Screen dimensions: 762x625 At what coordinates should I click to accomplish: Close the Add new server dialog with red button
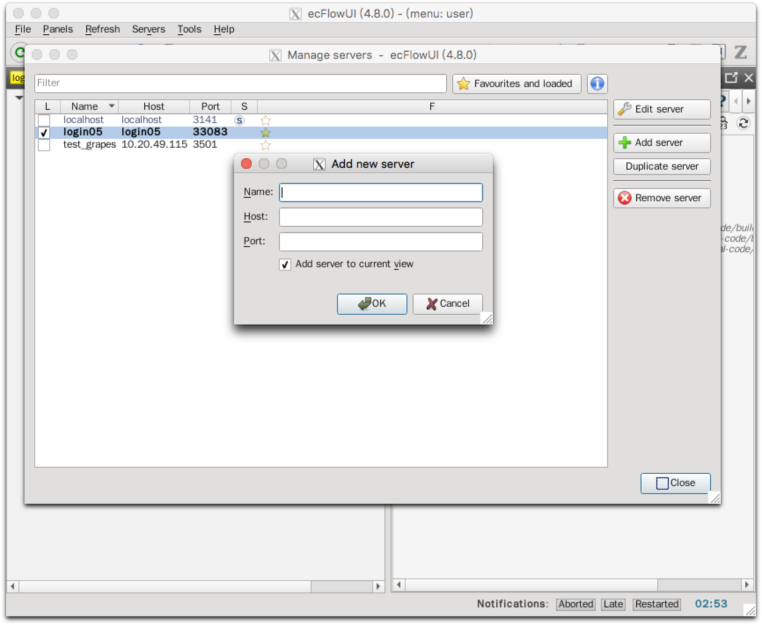coord(246,164)
